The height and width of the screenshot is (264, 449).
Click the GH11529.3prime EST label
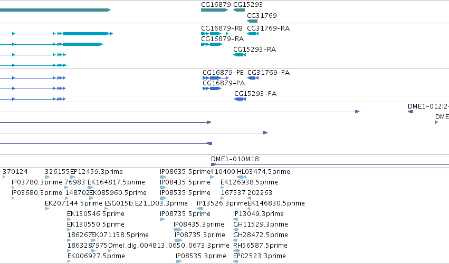pos(261,224)
